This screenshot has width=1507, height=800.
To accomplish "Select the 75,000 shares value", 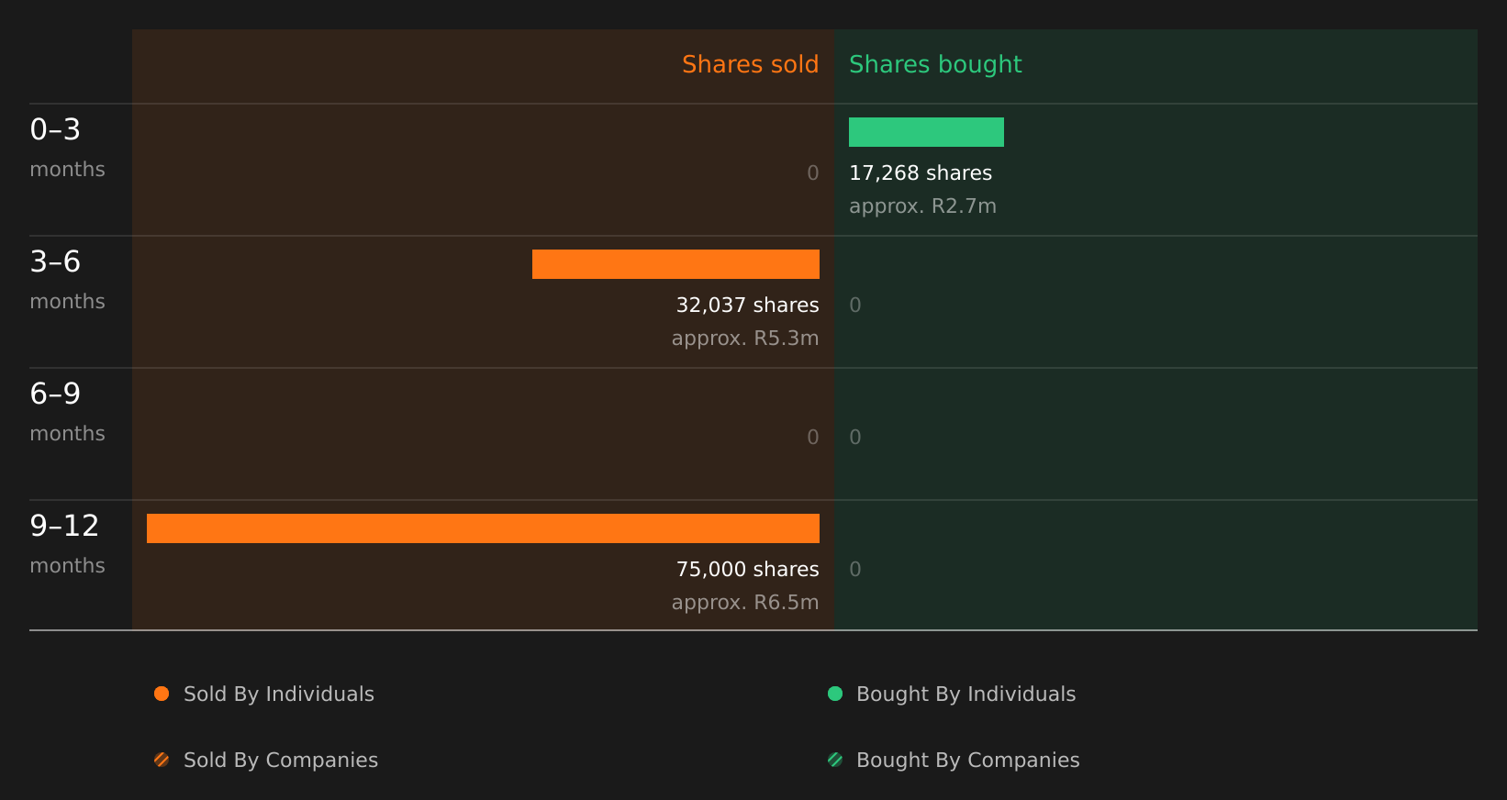I will point(748,569).
